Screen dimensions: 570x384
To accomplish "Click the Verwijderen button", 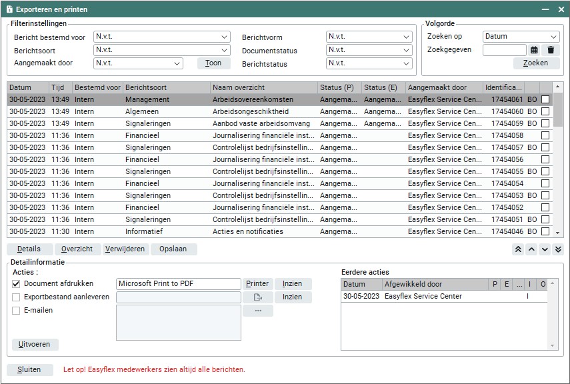I will [x=125, y=249].
